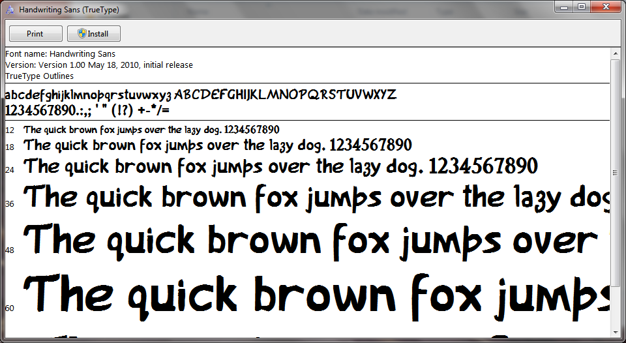Click the scrollbar up arrow
This screenshot has height=343, width=626.
(615, 53)
